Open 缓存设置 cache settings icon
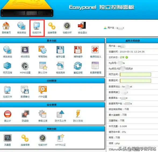The height and width of the screenshot is (152, 158). coord(60,50)
